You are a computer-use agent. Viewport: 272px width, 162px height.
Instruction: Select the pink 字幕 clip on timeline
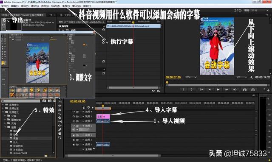pyautogui.click(x=103, y=117)
